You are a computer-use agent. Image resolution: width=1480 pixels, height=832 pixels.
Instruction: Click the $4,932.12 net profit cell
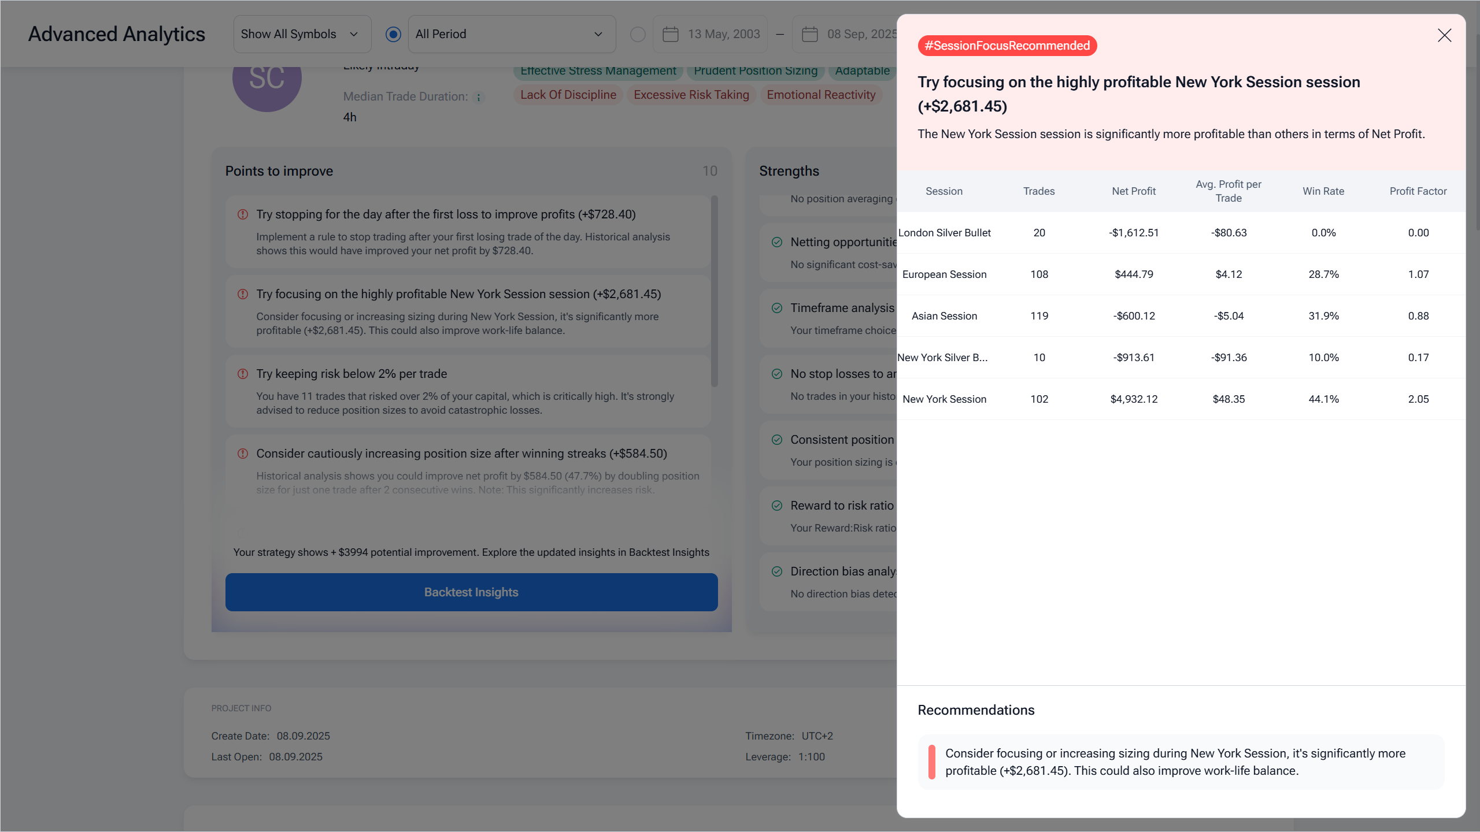tap(1134, 399)
